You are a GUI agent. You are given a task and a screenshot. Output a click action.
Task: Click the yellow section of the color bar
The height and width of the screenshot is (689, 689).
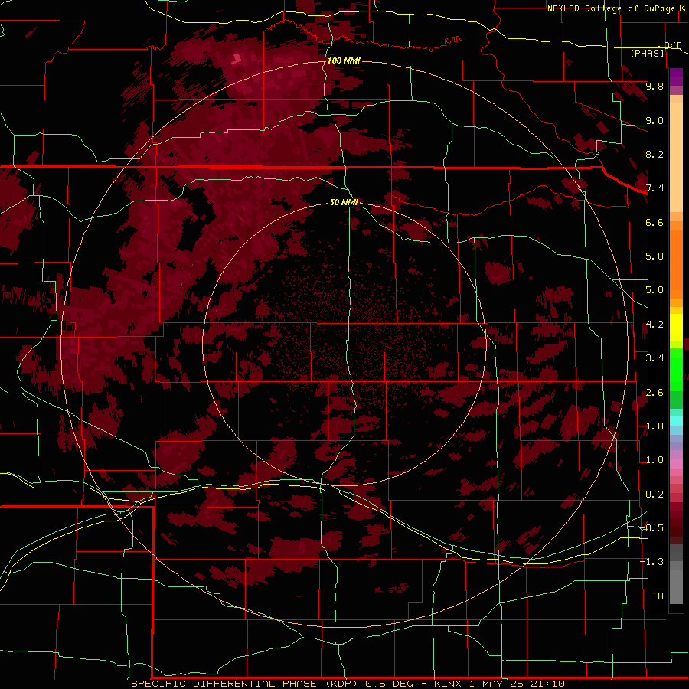pyautogui.click(x=676, y=328)
